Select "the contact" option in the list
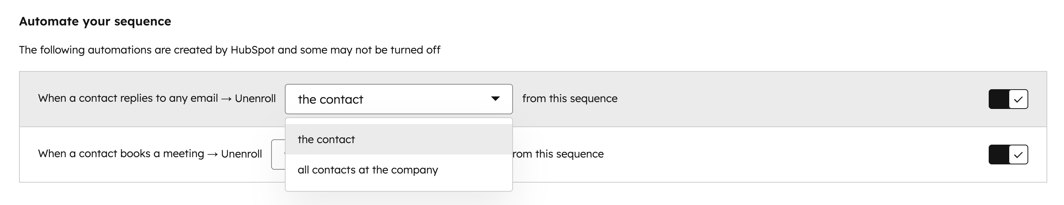1064x205 pixels. (326, 139)
